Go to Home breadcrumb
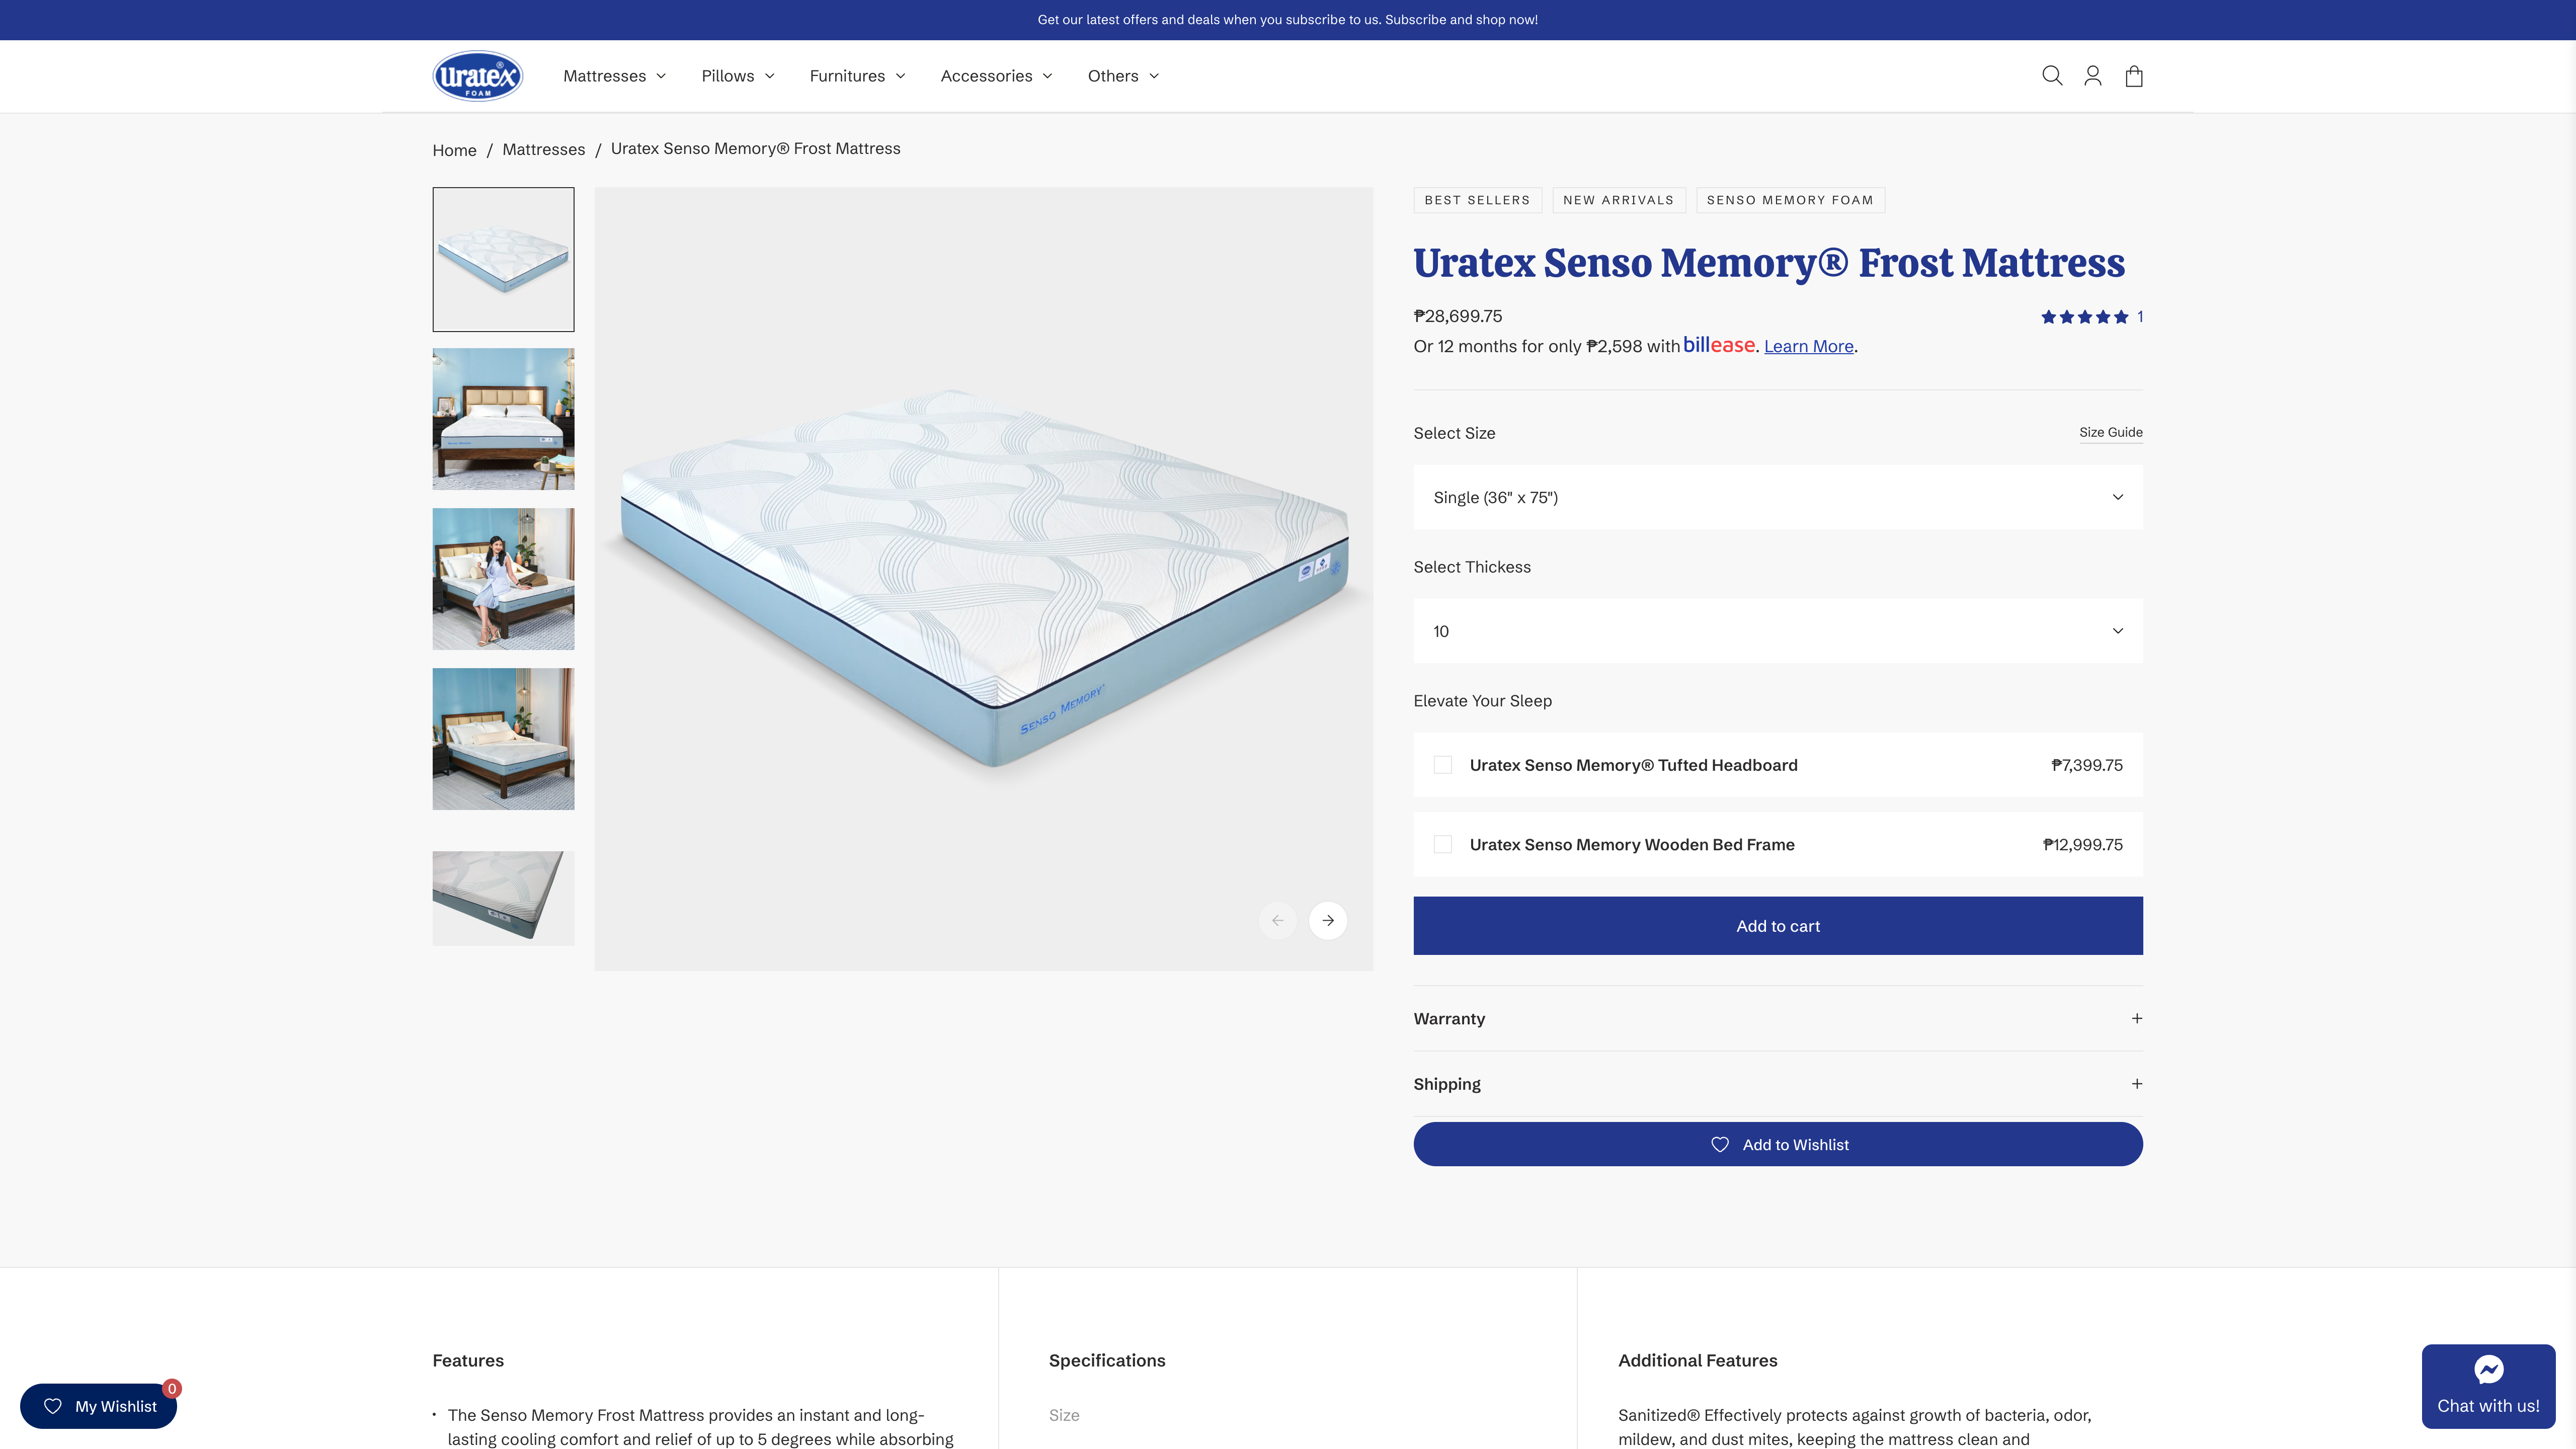Image resolution: width=2576 pixels, height=1449 pixels. click(454, 150)
